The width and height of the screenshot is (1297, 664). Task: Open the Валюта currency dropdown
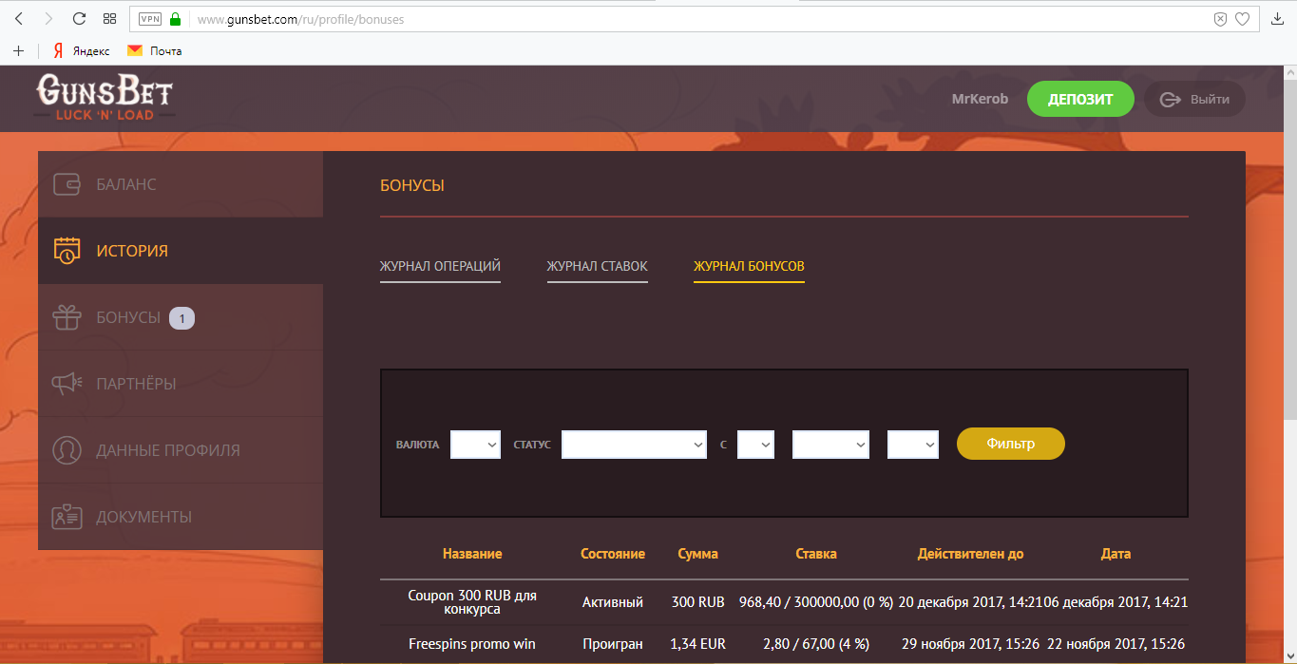coord(475,445)
